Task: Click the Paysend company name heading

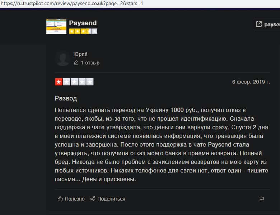Action: 83,23
